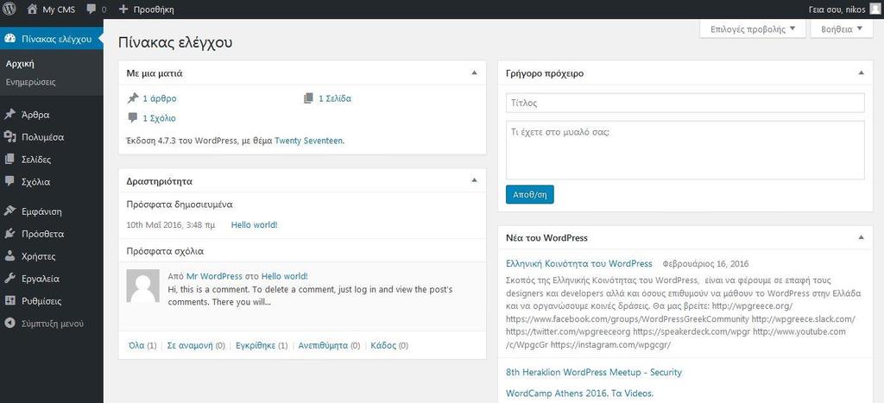Click Mr WordPress author link
The image size is (884, 403).
[x=214, y=276]
